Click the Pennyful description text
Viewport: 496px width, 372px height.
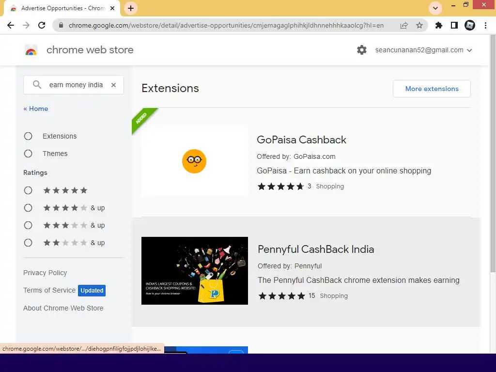pyautogui.click(x=358, y=280)
